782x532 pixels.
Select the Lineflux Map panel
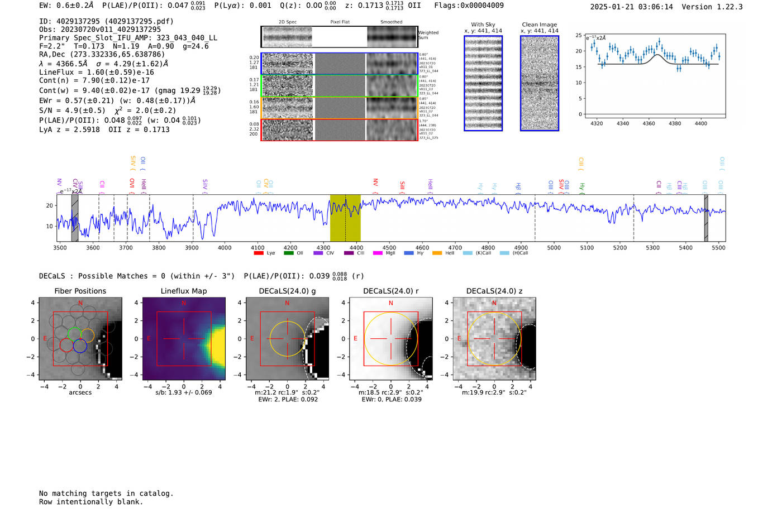click(184, 338)
